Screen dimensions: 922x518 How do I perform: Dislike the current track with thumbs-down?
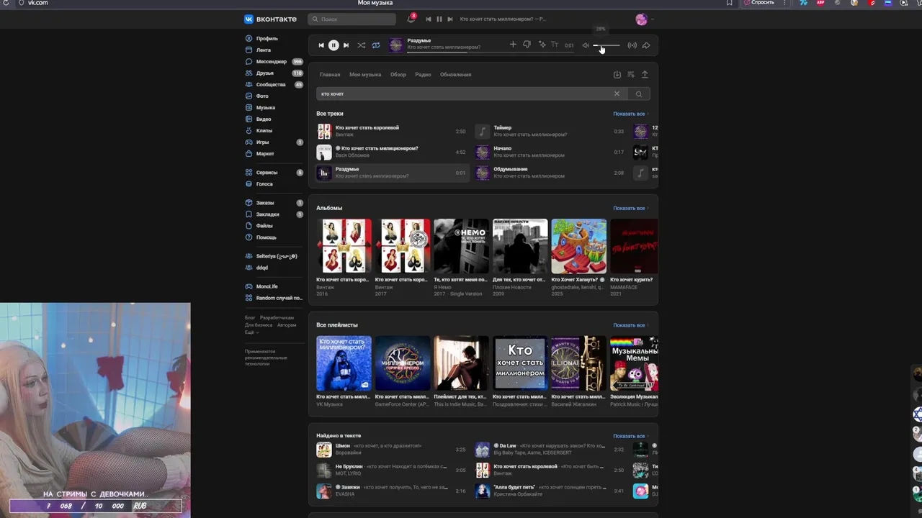(527, 45)
